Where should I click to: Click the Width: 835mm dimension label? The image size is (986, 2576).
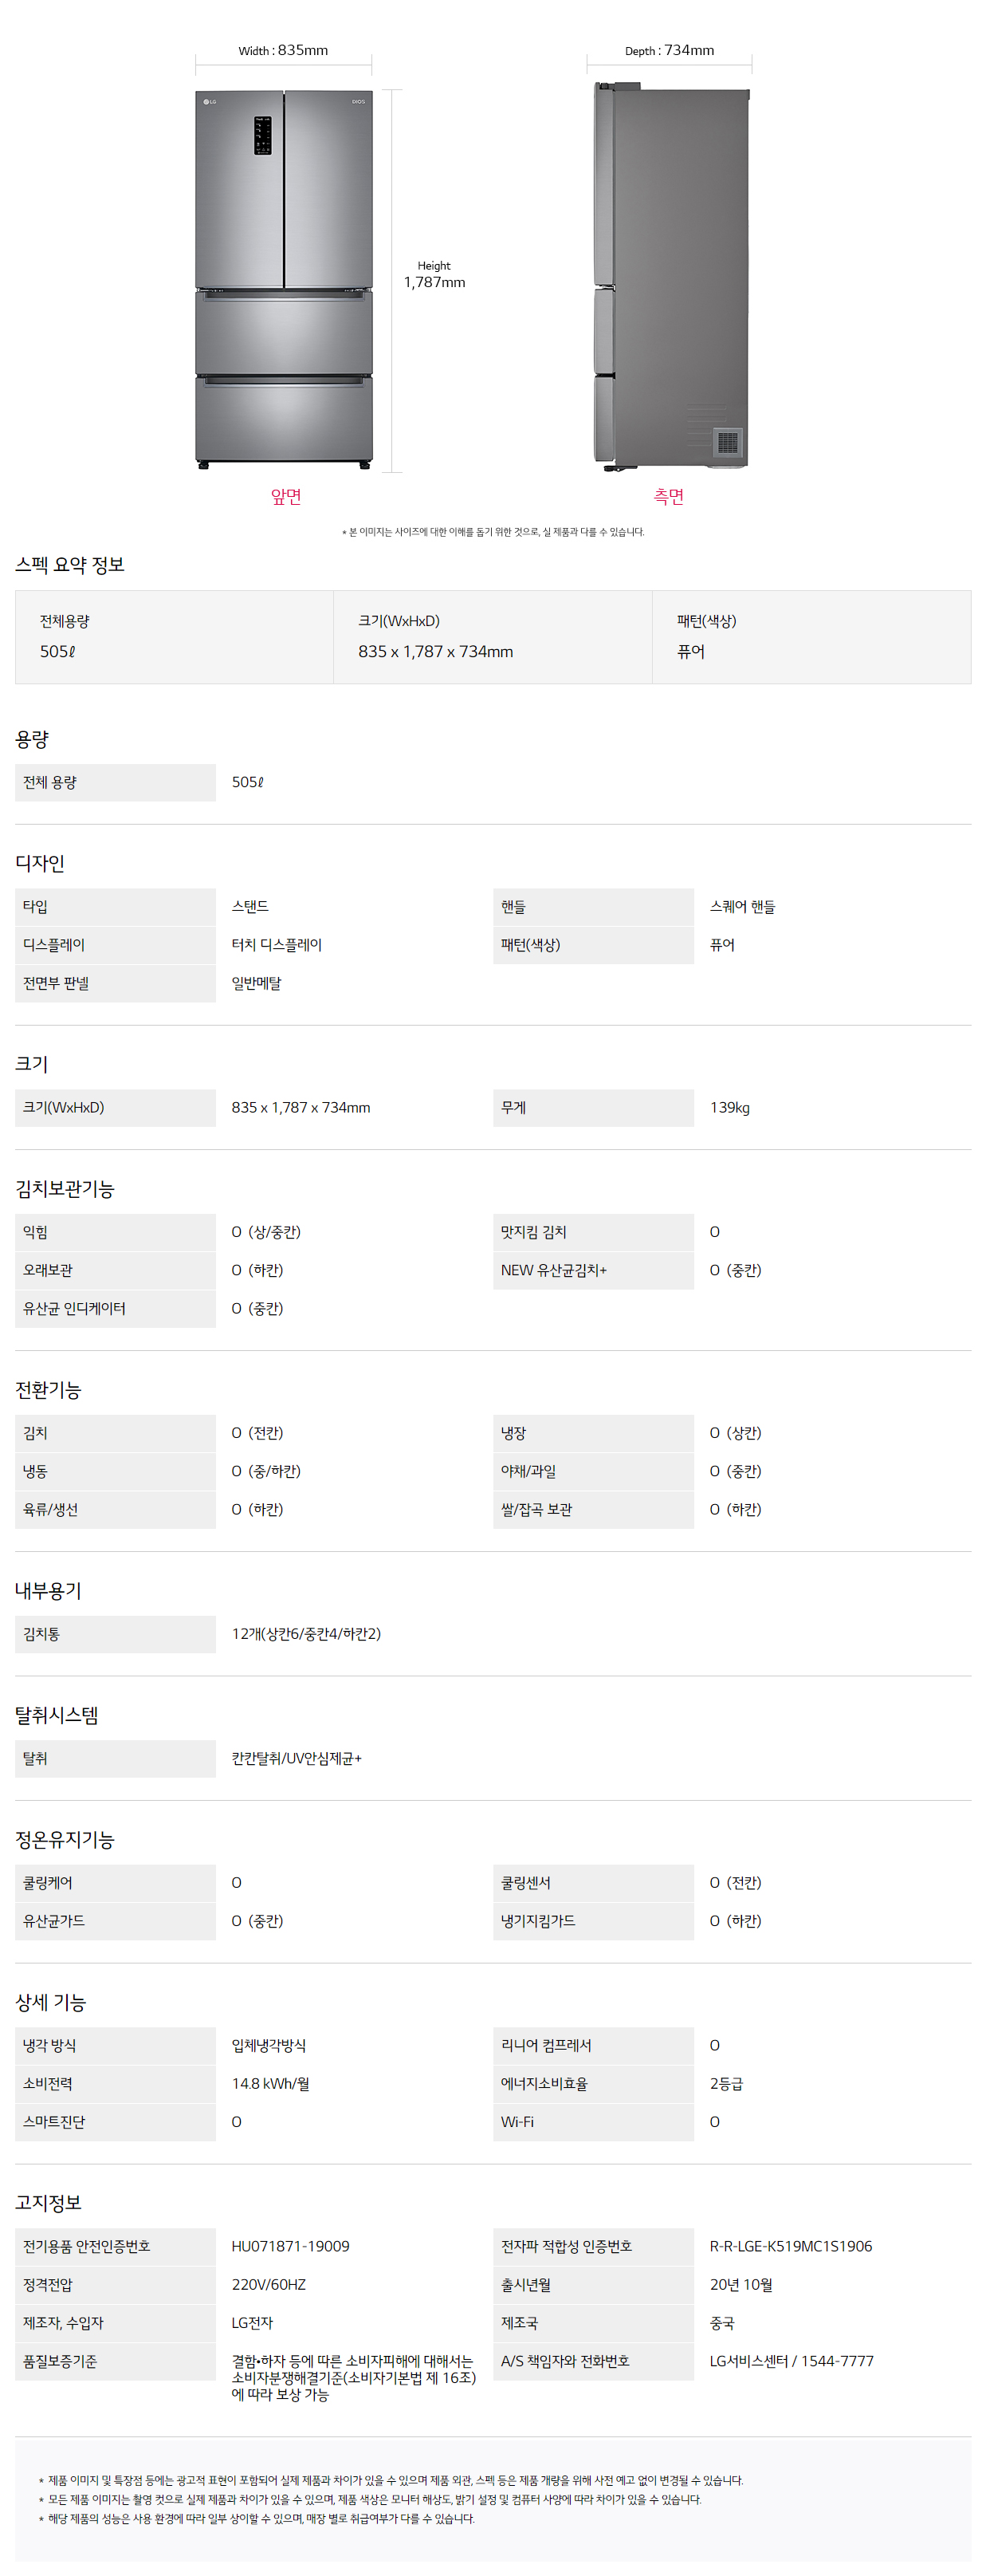[283, 51]
